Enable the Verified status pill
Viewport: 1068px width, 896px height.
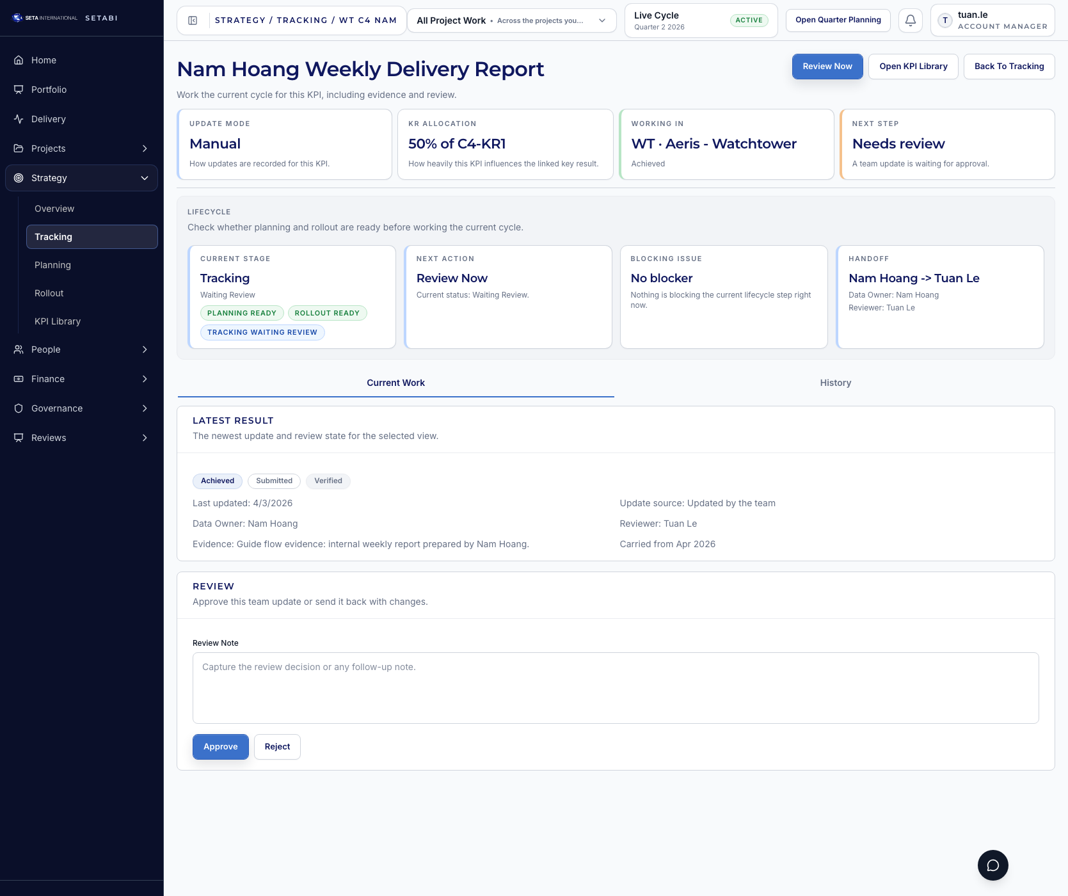[328, 481]
